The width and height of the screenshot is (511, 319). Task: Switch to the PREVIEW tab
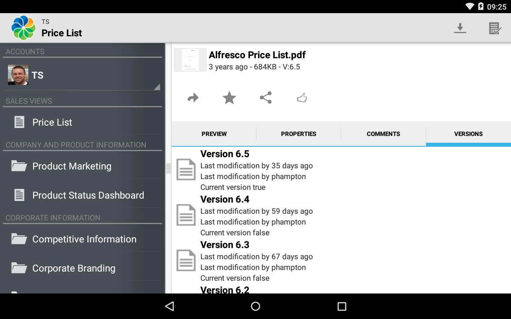214,134
